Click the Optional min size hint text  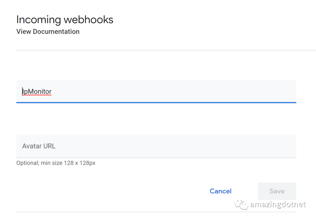coord(56,163)
